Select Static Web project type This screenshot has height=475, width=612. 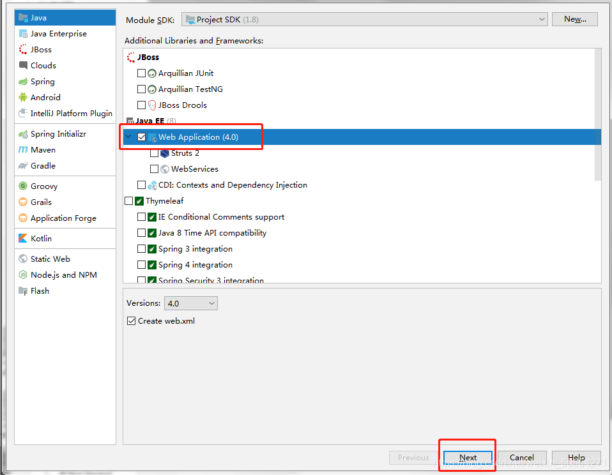(65, 259)
